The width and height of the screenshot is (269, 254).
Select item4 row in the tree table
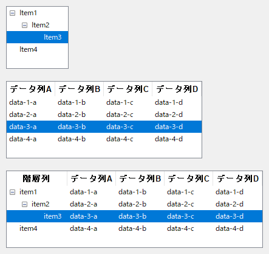(x=134, y=228)
